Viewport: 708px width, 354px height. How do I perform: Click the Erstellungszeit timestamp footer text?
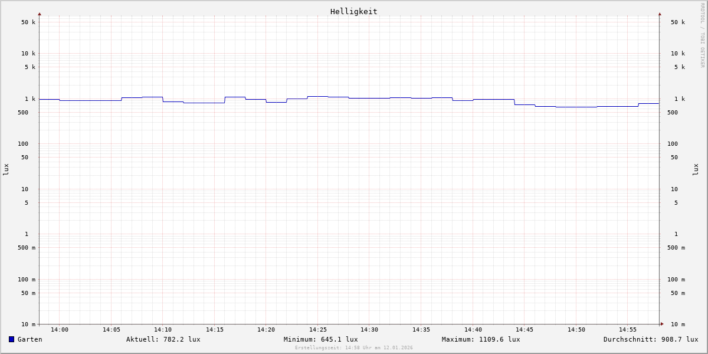coord(354,348)
